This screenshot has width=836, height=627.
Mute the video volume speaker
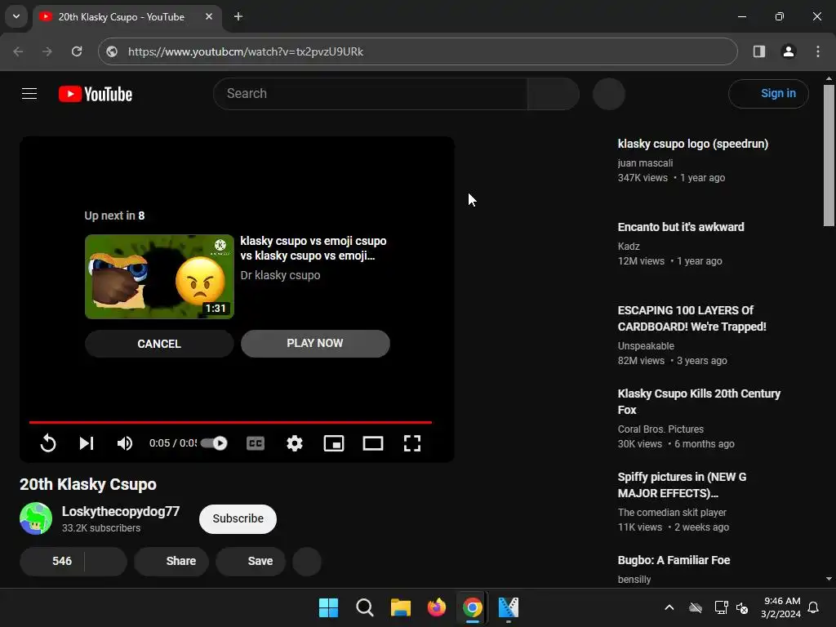tap(125, 443)
